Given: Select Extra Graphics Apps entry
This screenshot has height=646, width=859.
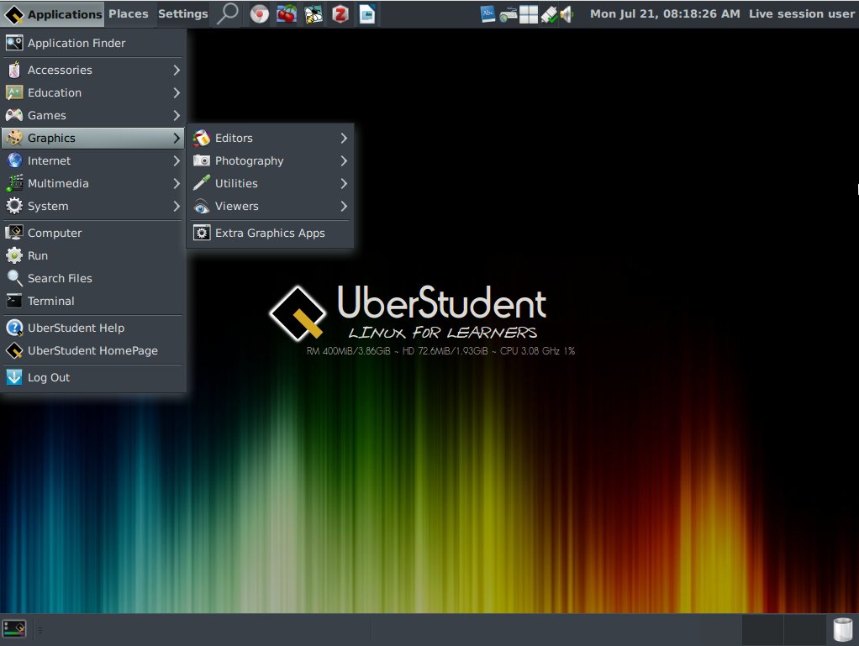Looking at the screenshot, I should point(269,233).
